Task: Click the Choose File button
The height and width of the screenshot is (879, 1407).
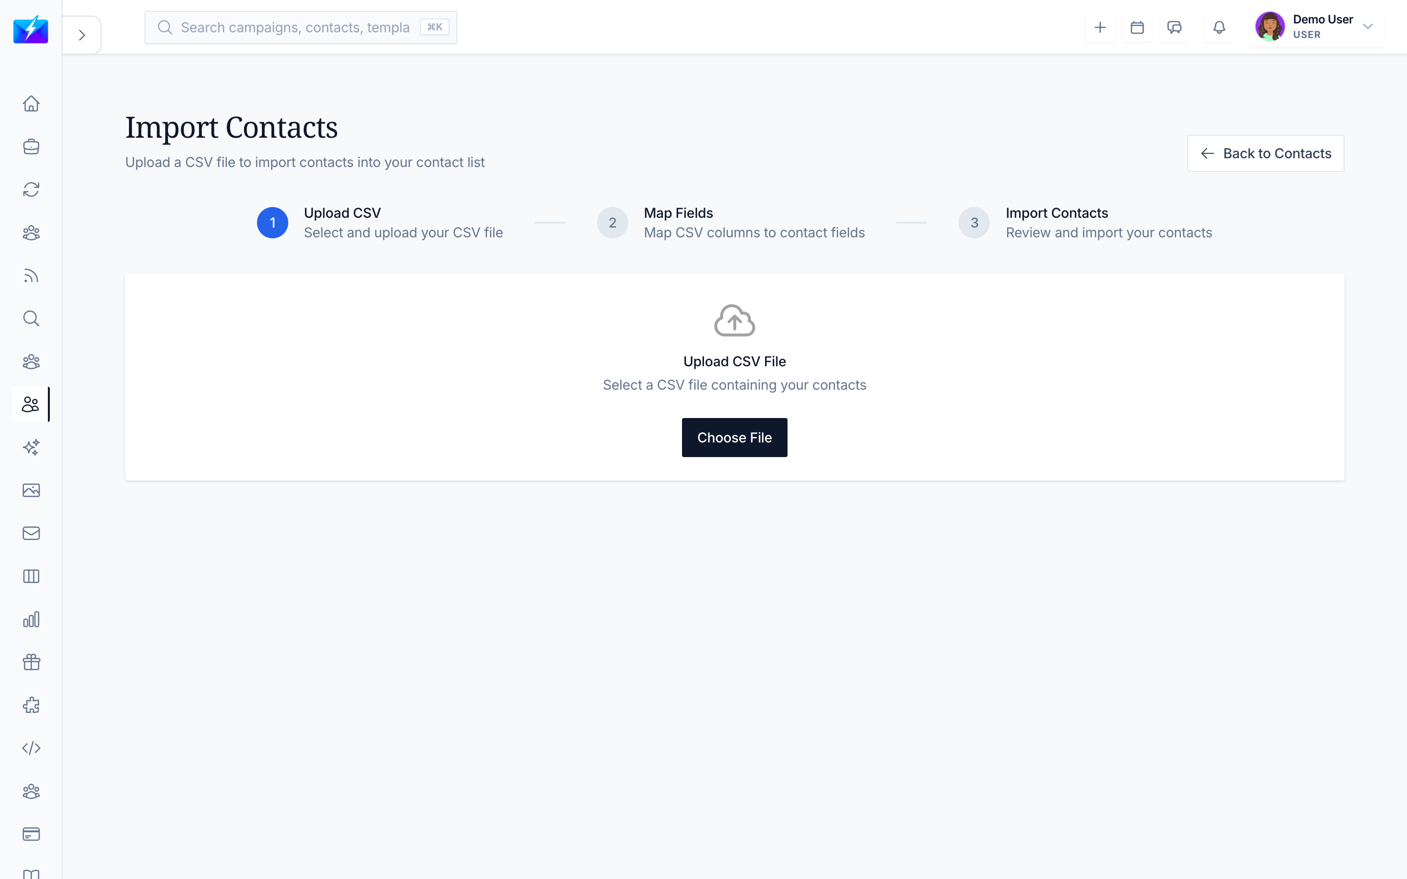Action: 734,437
